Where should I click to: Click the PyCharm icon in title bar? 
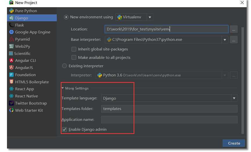(11, 2)
